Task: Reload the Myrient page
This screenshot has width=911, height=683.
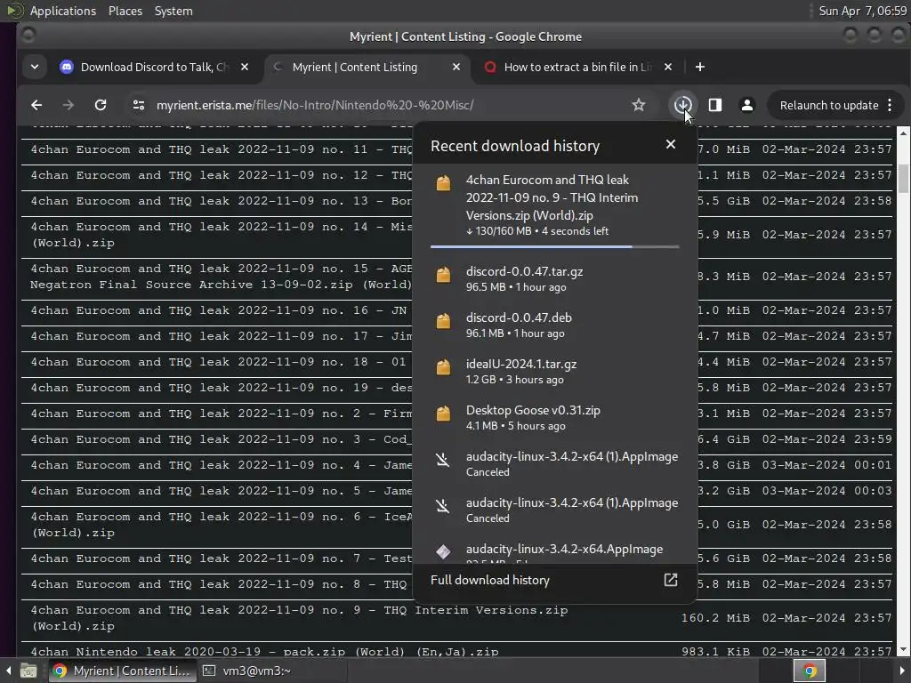Action: coord(101,105)
